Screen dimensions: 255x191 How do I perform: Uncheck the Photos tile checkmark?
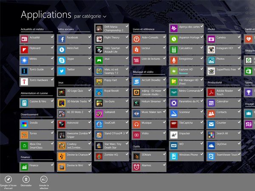(x=239, y=58)
